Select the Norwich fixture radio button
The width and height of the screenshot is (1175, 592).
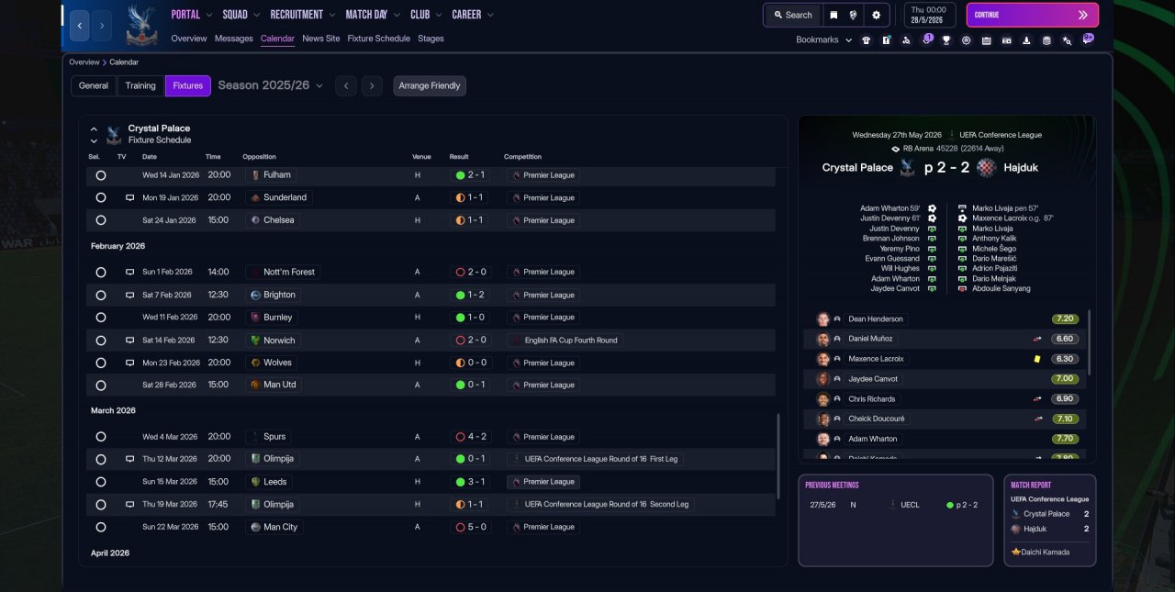101,341
